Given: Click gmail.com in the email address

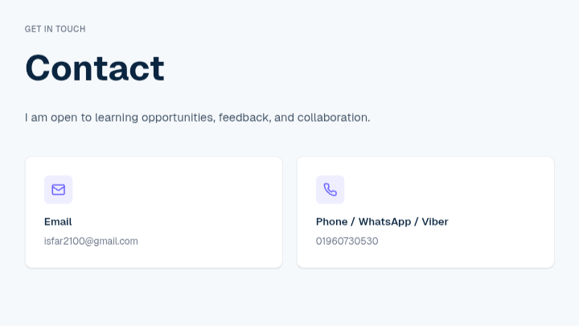Looking at the screenshot, I should [x=116, y=241].
